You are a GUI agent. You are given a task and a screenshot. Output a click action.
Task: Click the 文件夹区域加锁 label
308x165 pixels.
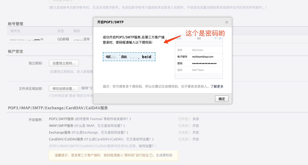[31, 88]
